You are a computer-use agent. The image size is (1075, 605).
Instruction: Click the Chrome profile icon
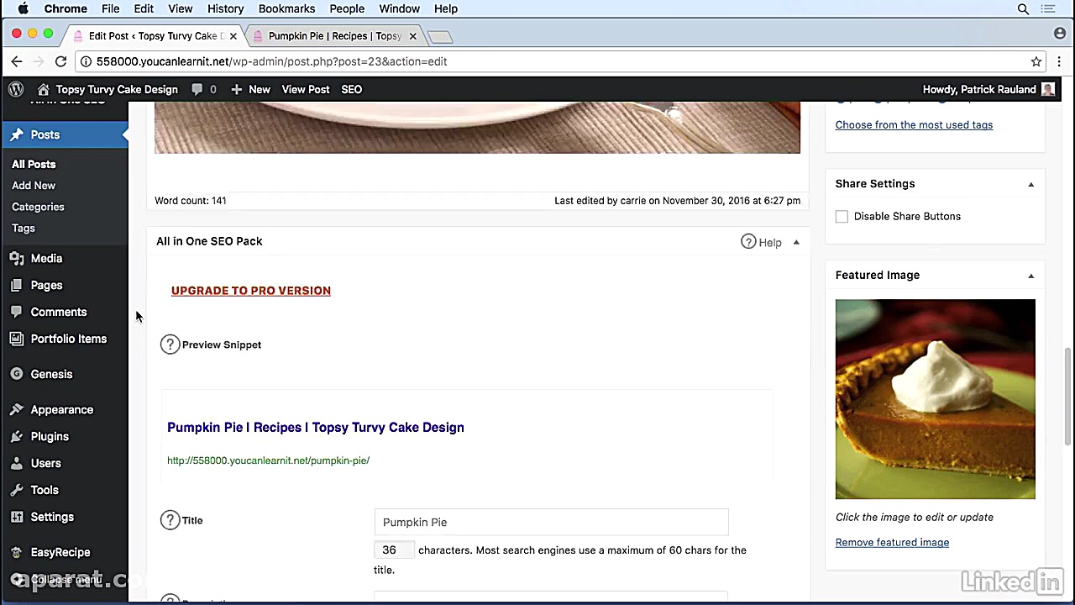tap(1060, 34)
